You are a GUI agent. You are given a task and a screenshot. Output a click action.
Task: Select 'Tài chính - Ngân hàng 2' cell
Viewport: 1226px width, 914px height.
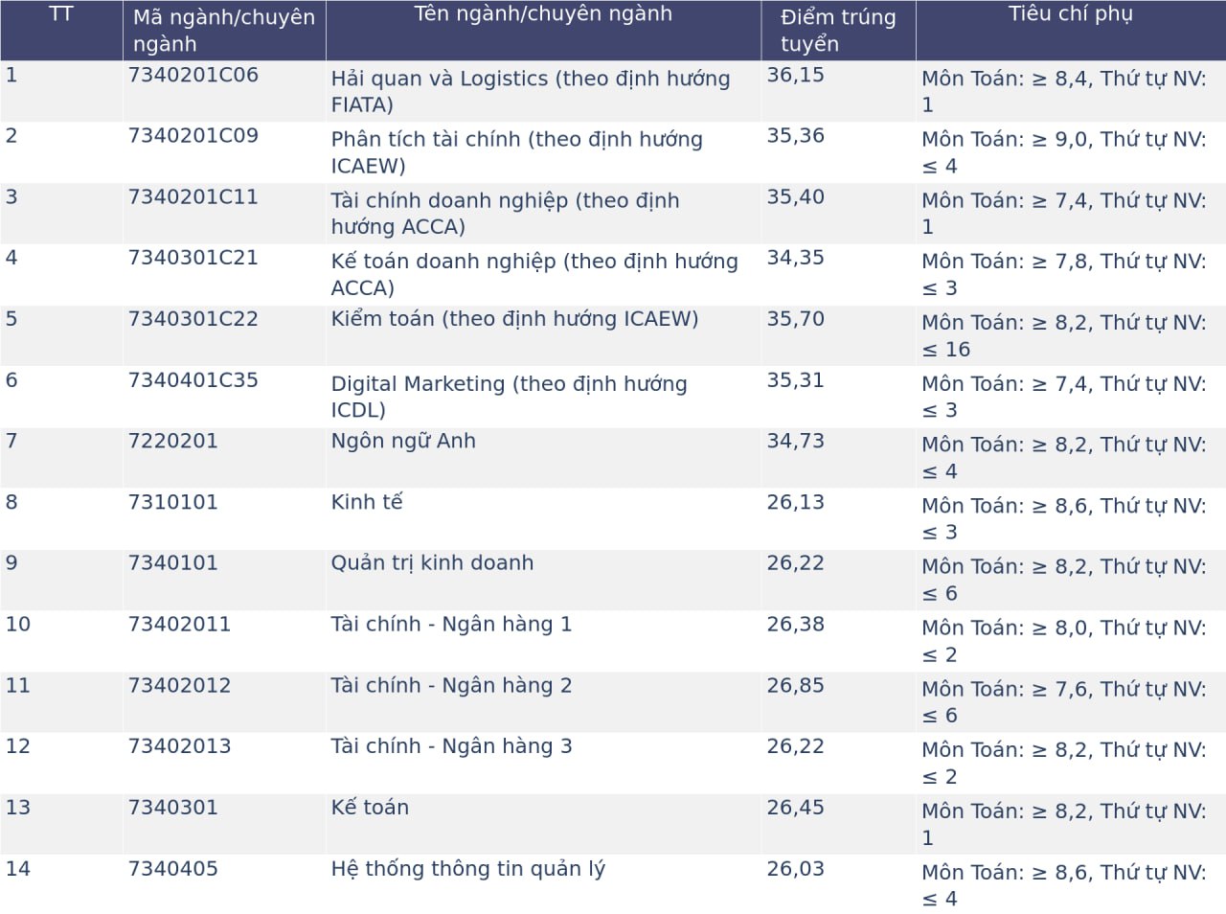[451, 686]
